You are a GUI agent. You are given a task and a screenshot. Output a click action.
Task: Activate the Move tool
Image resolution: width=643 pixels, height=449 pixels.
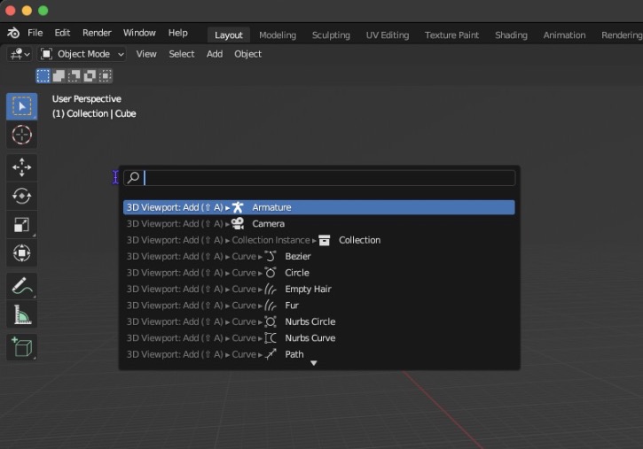click(22, 167)
